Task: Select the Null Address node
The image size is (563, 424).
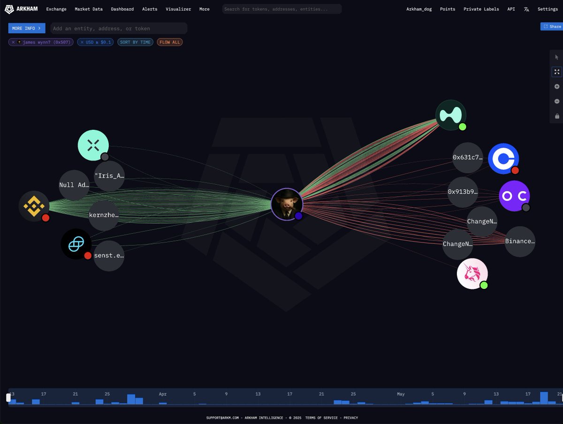Action: [x=74, y=185]
